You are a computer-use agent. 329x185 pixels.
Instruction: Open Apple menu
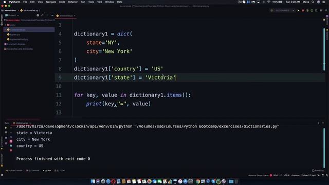pyautogui.click(x=5, y=2)
